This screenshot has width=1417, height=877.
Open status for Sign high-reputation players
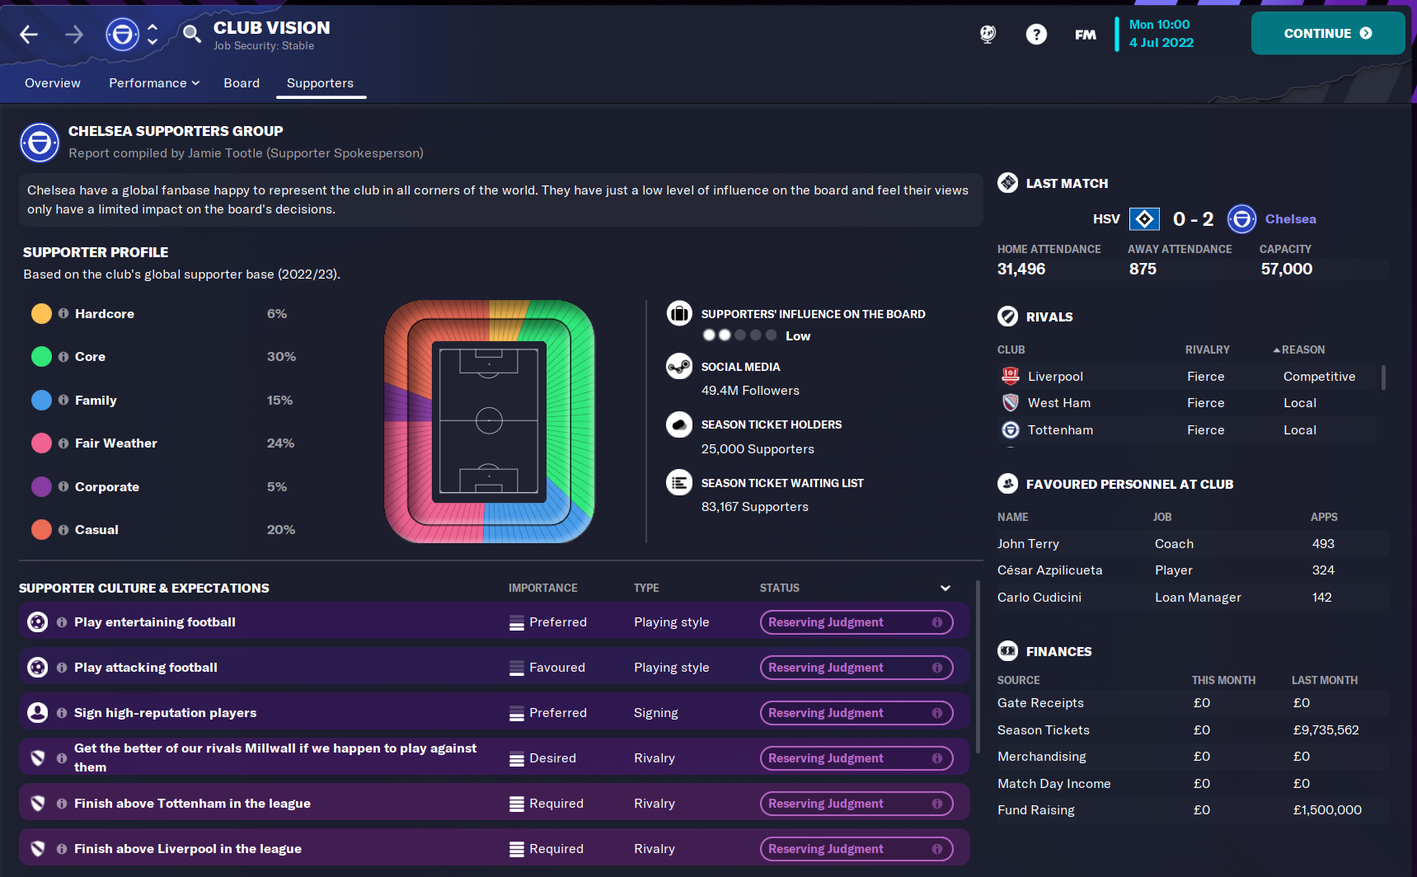(856, 713)
